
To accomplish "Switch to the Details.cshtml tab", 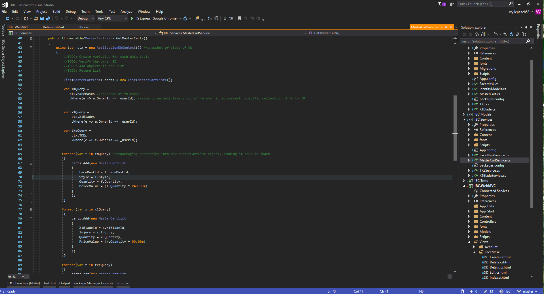I will [x=53, y=27].
